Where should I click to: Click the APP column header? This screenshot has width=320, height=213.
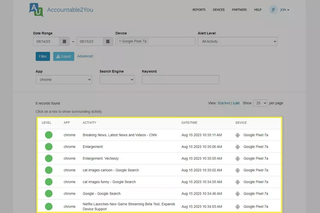(x=67, y=123)
